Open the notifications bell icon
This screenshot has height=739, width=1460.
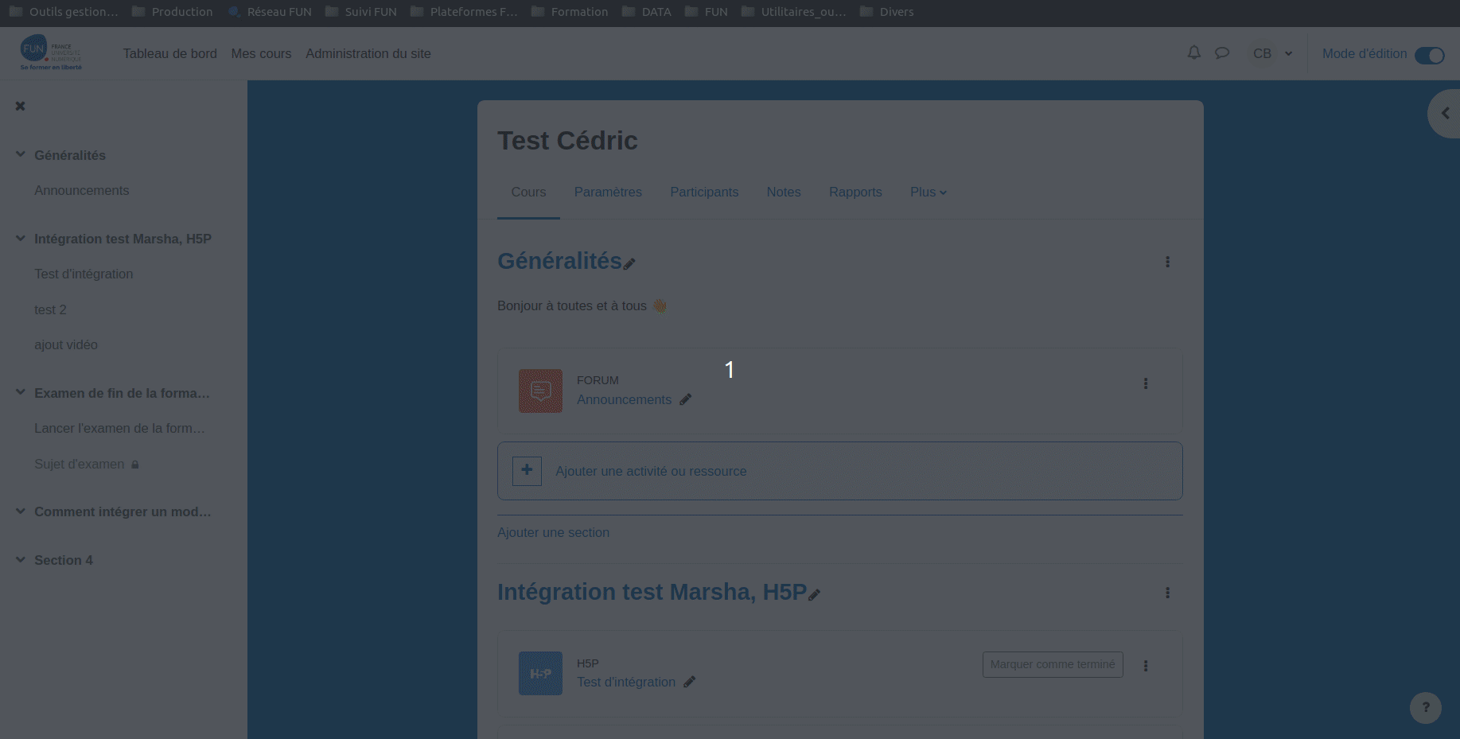click(x=1193, y=53)
